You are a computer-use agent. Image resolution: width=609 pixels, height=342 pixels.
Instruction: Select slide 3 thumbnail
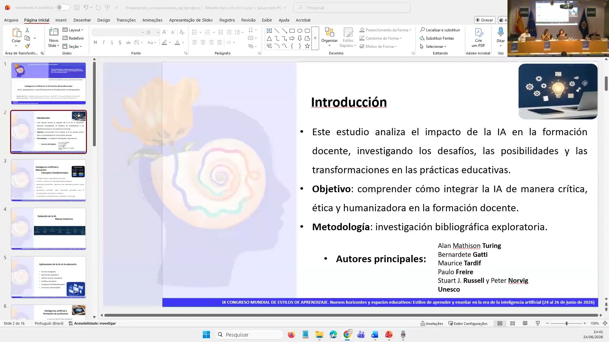tap(49, 180)
